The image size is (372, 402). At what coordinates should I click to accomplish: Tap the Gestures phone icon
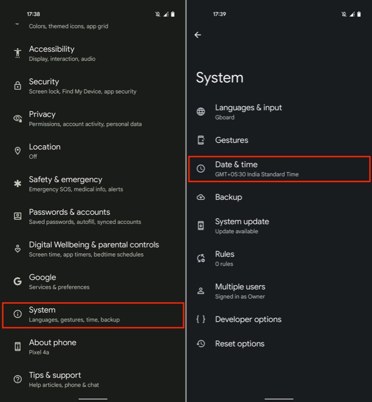pos(201,140)
